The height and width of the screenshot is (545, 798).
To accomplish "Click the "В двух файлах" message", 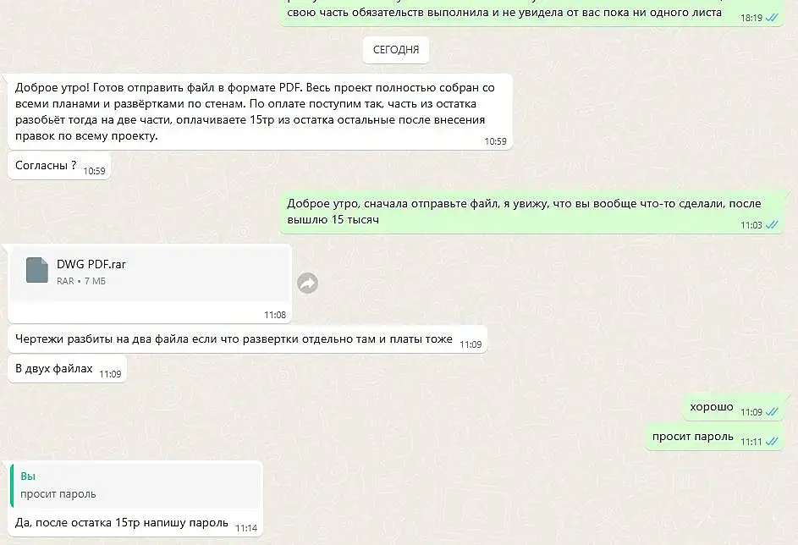I will (67, 369).
